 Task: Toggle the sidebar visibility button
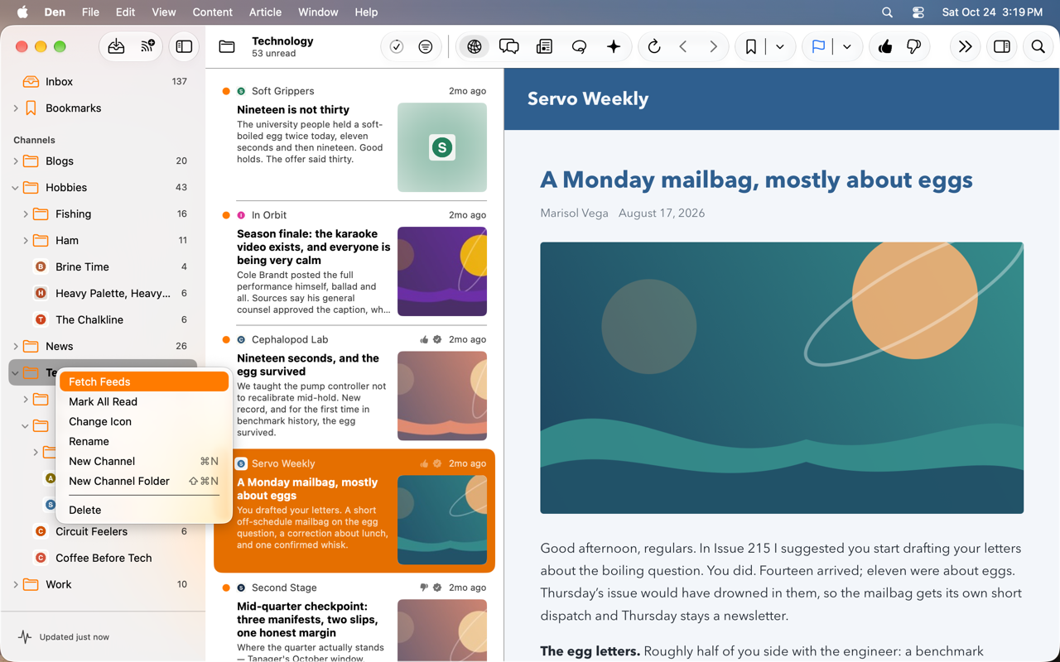184,46
